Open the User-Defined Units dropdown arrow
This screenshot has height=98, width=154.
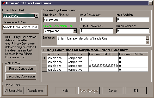coord(37,16)
